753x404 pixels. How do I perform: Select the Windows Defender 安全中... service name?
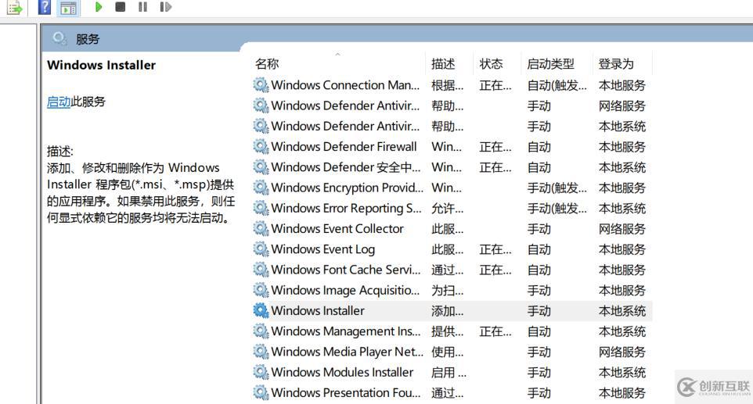point(346,167)
